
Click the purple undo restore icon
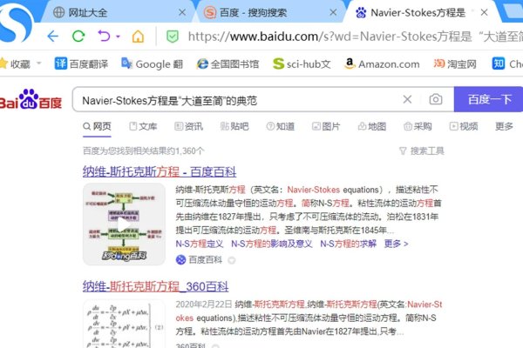point(104,36)
